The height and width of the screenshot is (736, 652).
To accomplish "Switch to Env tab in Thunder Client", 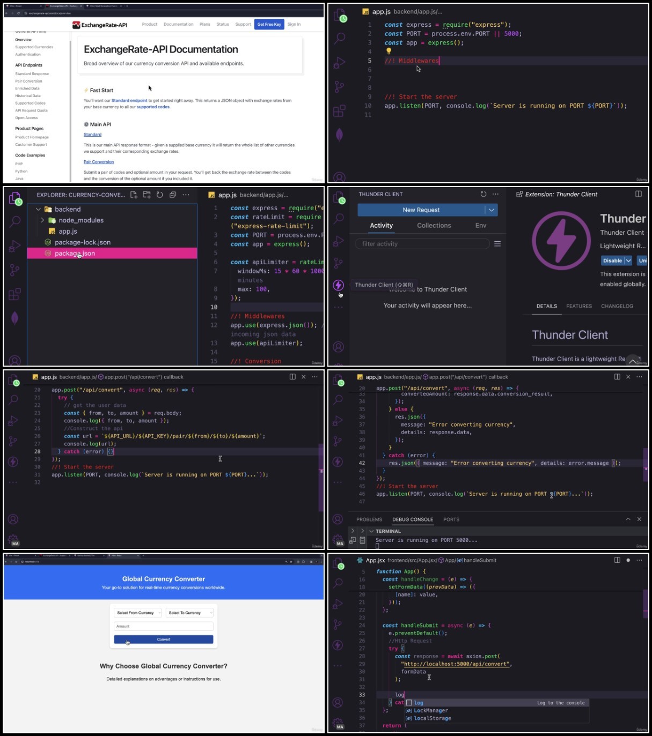I will click(481, 226).
